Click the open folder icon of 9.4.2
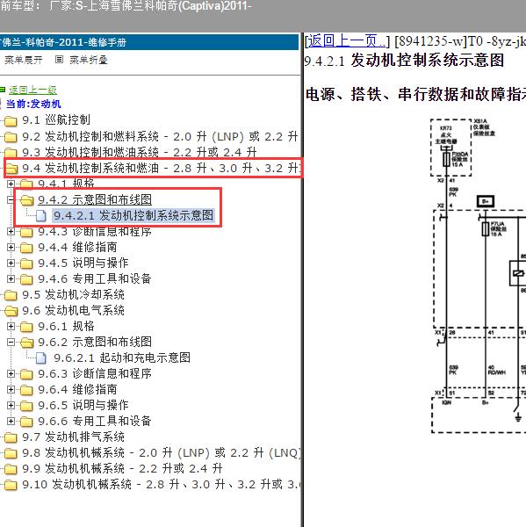 pyautogui.click(x=26, y=200)
